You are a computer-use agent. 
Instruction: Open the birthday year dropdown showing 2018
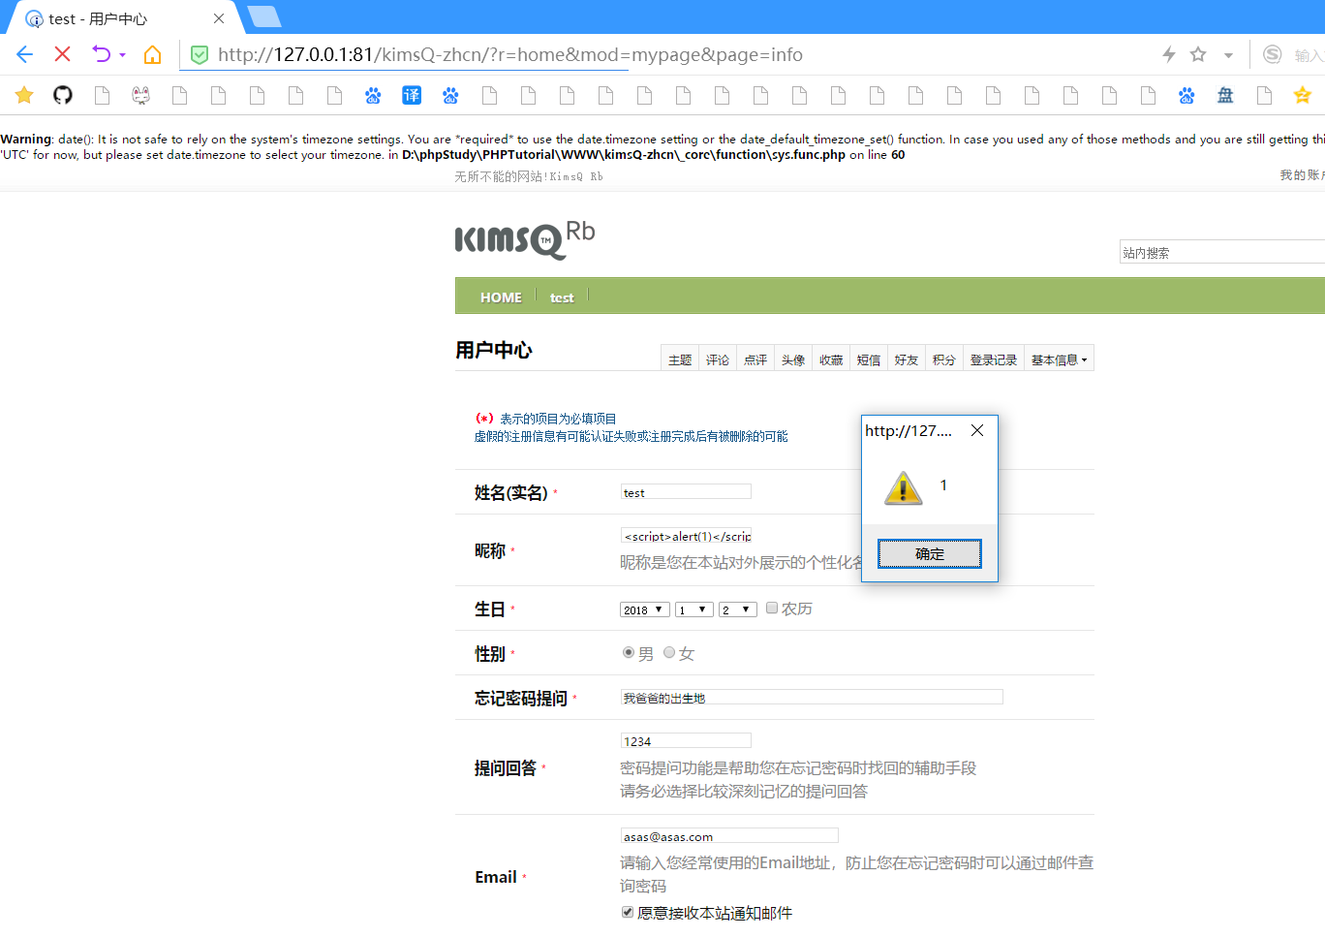[645, 609]
